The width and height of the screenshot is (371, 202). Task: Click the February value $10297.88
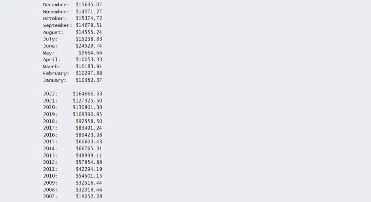(89, 73)
